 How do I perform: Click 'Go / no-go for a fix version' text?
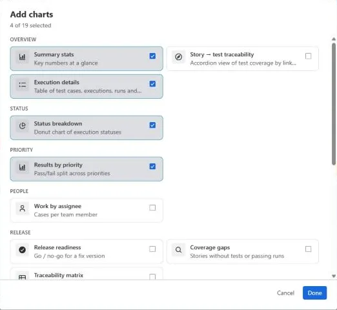coord(69,256)
